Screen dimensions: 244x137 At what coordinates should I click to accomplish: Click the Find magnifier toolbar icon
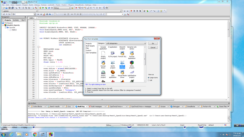point(33,8)
